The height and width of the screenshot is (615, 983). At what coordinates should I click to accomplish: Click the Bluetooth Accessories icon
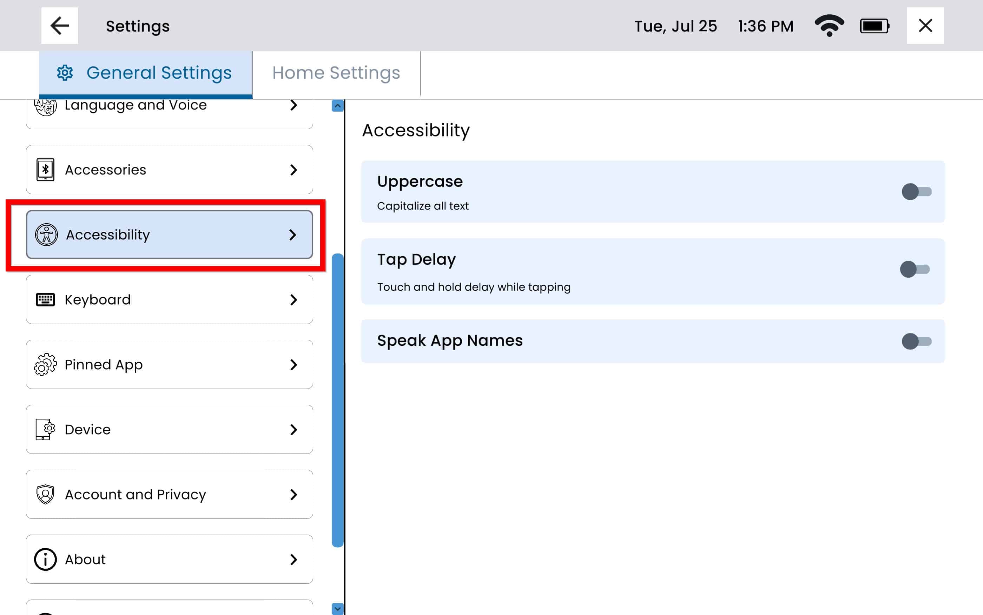tap(45, 169)
